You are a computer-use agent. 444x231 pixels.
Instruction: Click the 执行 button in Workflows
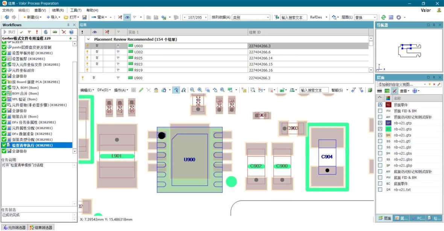click(9, 32)
